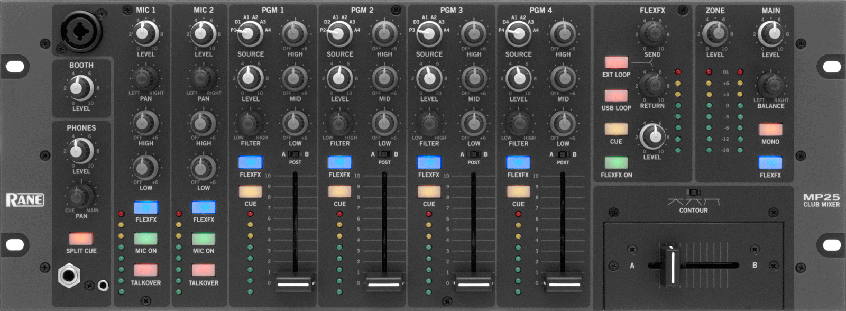Click the Booth Level knob
Viewport: 846px width, 311px height.
click(x=81, y=87)
